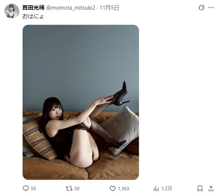Open the 百田光稀 display name link
The width and height of the screenshot is (218, 195).
click(x=33, y=8)
